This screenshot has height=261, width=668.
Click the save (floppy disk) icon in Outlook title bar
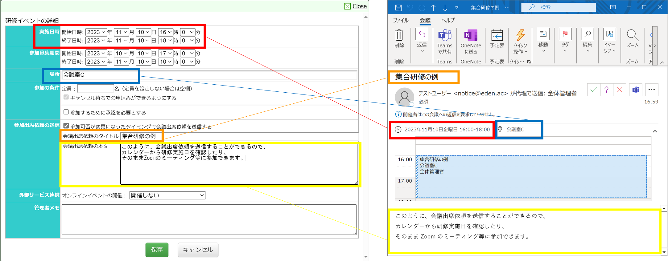click(x=398, y=8)
